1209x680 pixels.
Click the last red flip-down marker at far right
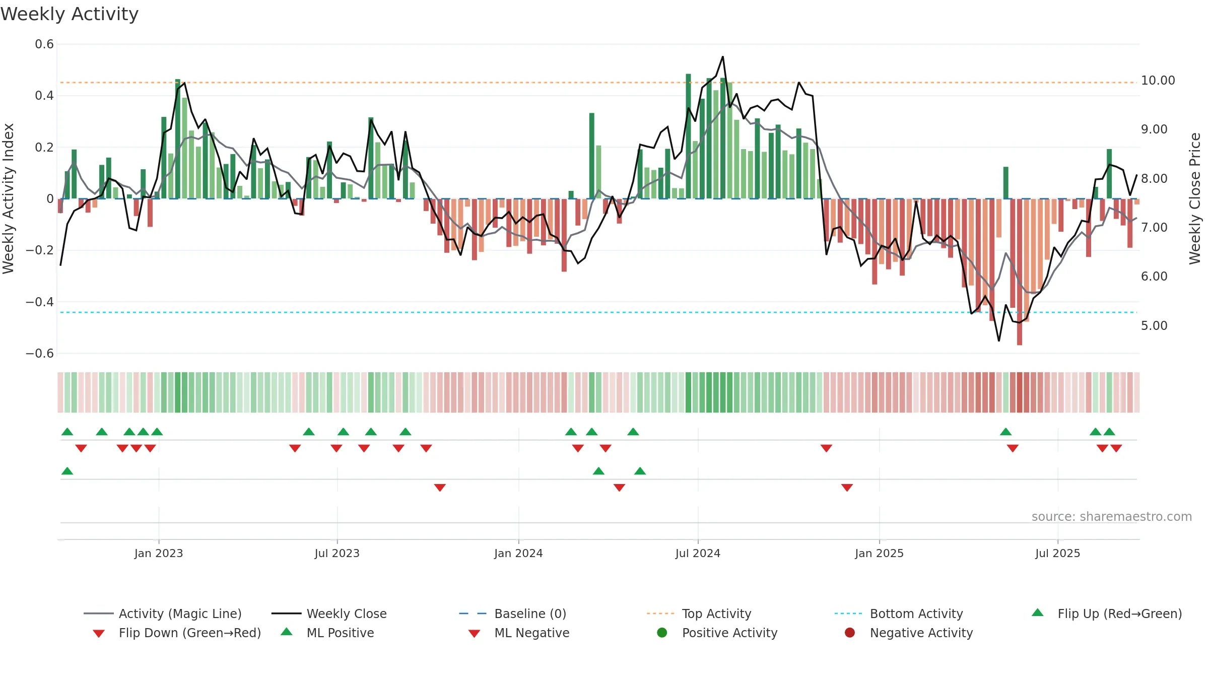[1116, 448]
